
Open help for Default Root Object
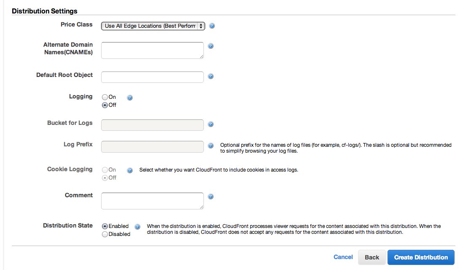211,77
